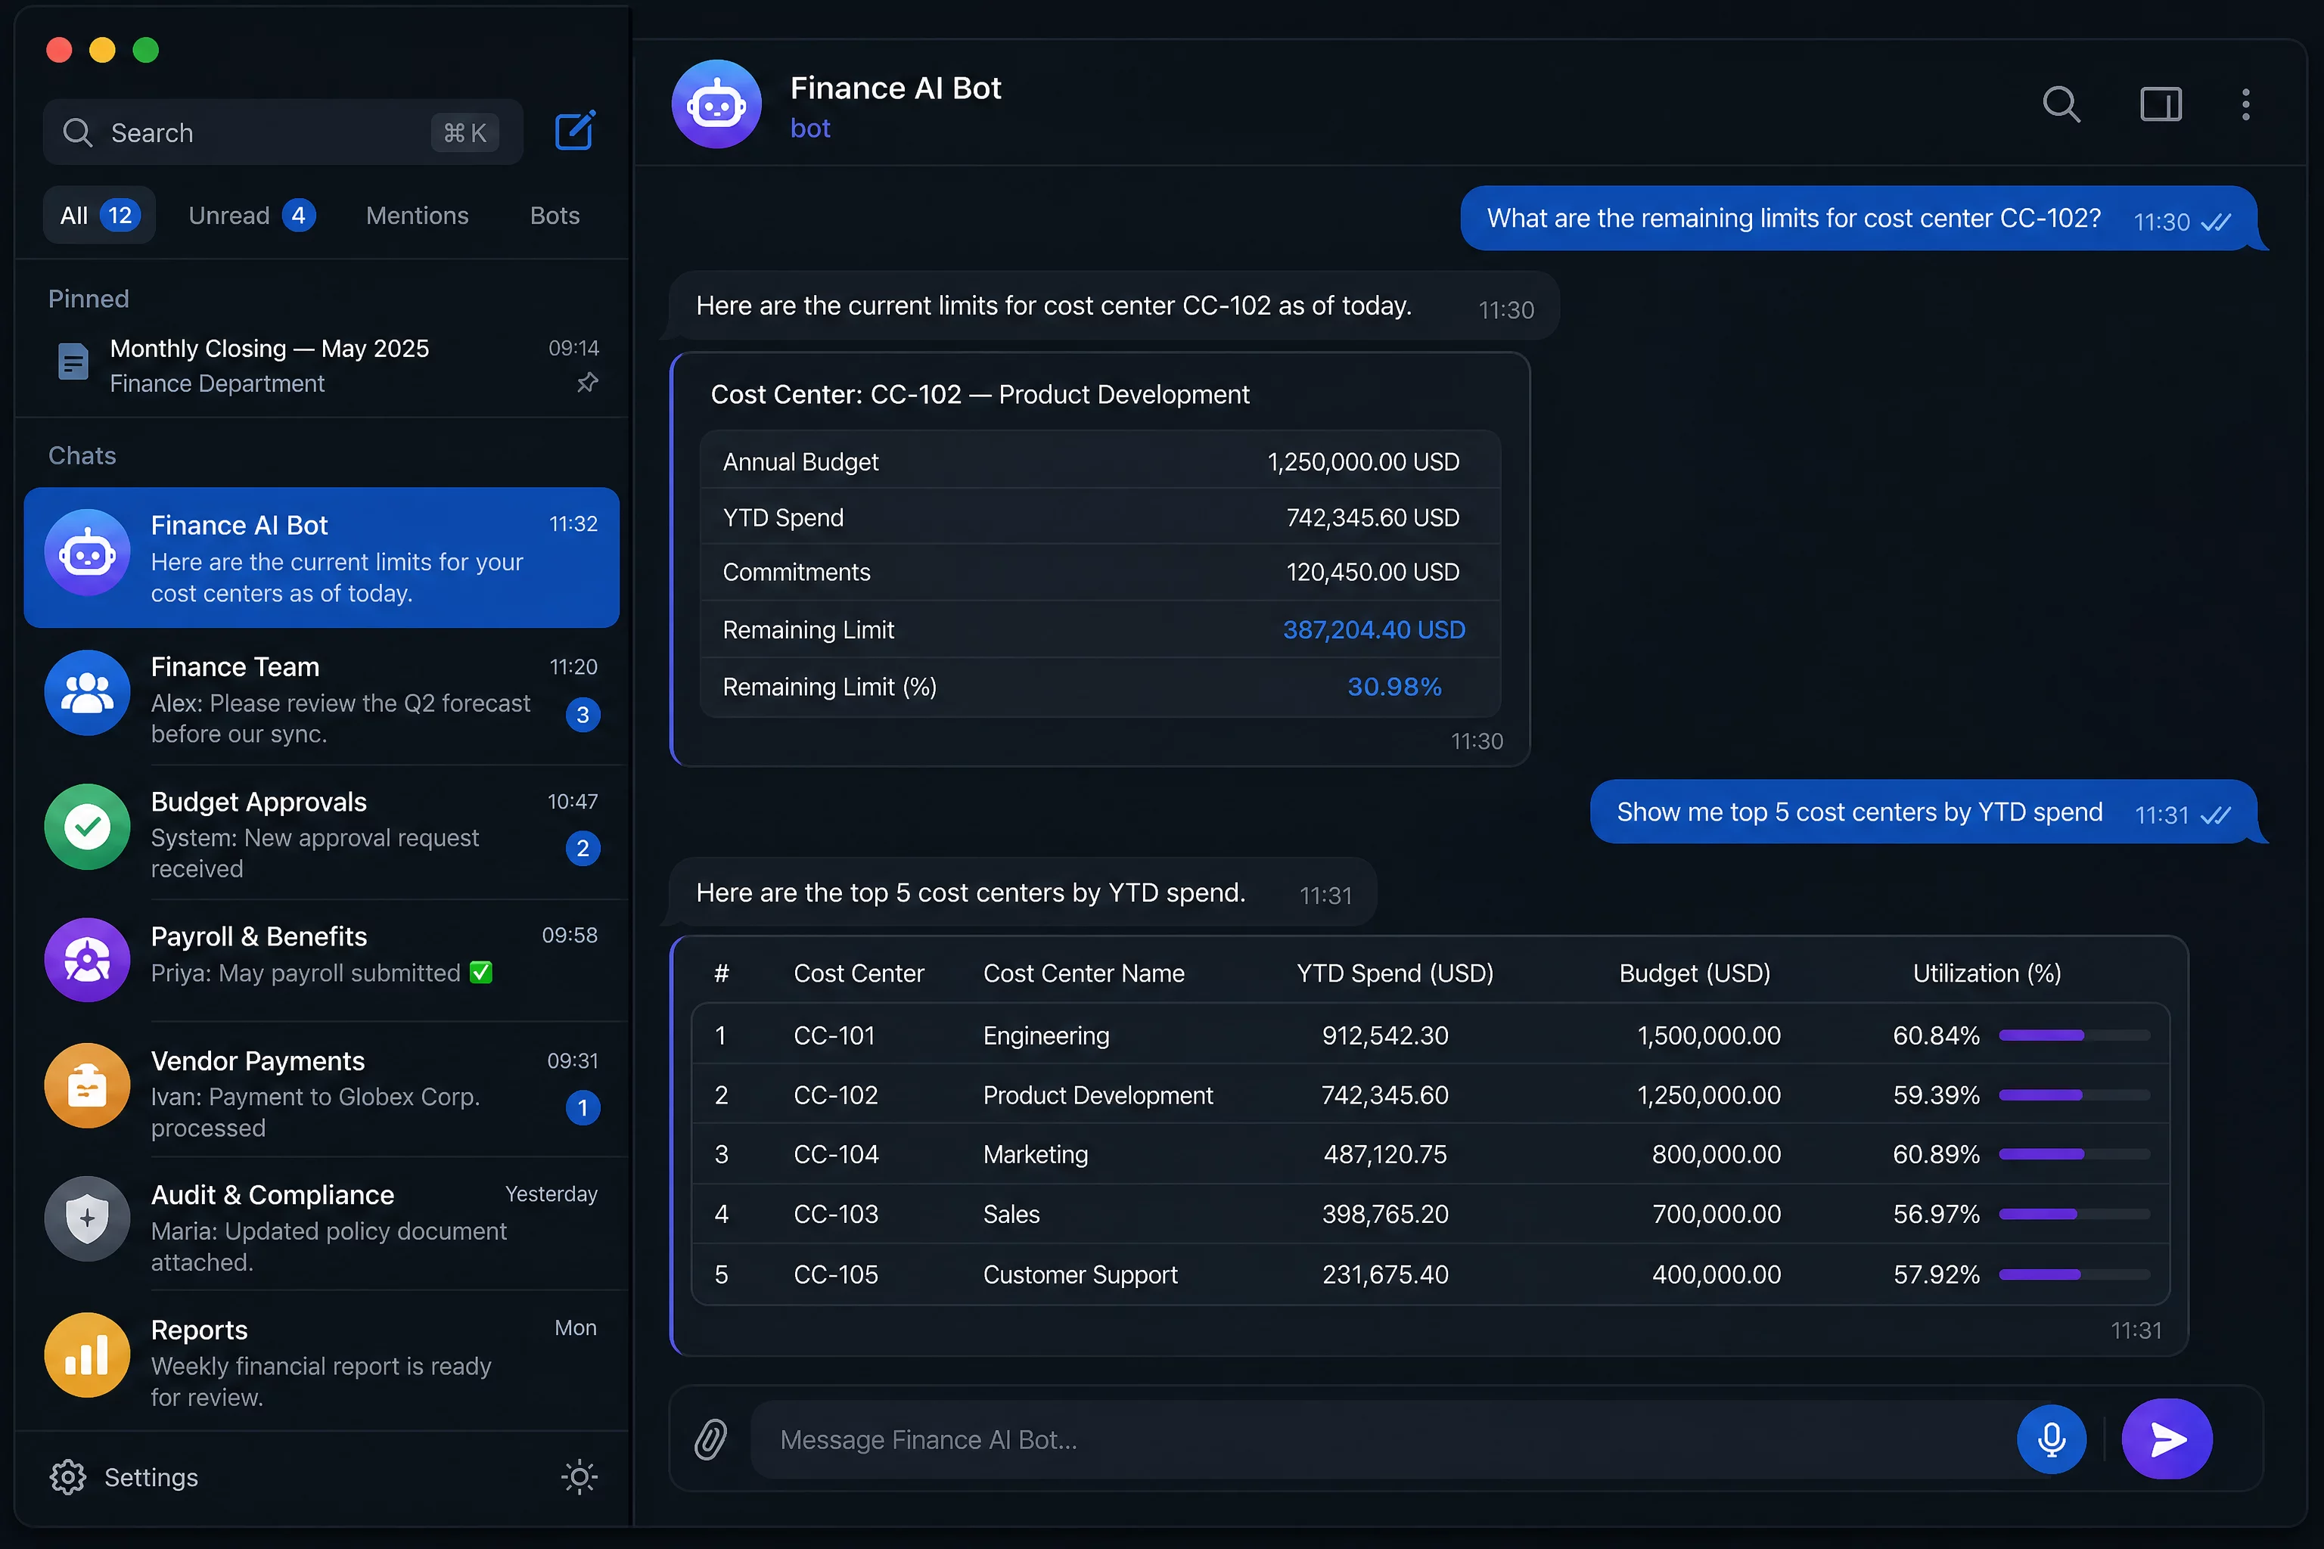The width and height of the screenshot is (2324, 1549).
Task: Click the 'bot' label under the title
Action: [810, 129]
